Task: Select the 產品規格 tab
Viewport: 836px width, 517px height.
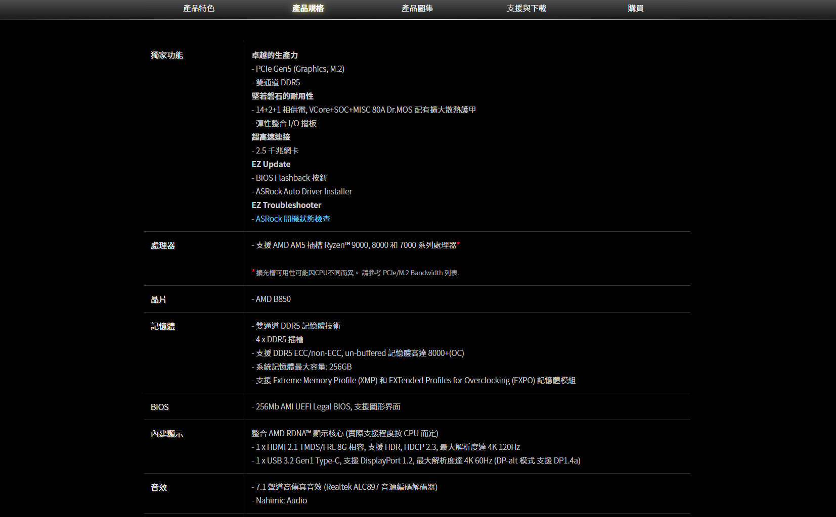Action: [308, 9]
